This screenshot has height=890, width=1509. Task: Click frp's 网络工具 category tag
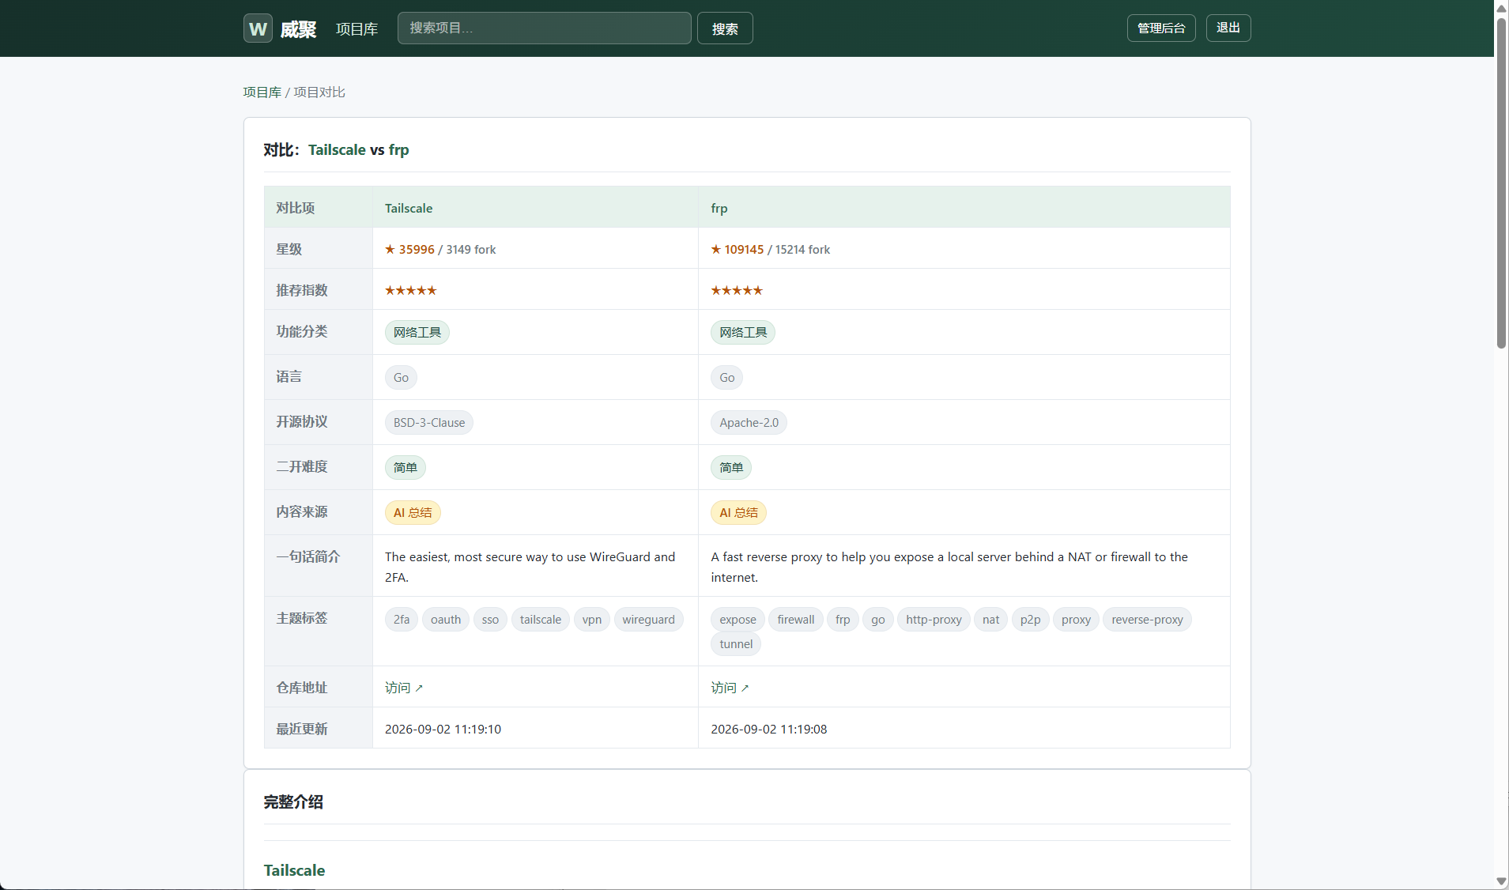click(743, 332)
